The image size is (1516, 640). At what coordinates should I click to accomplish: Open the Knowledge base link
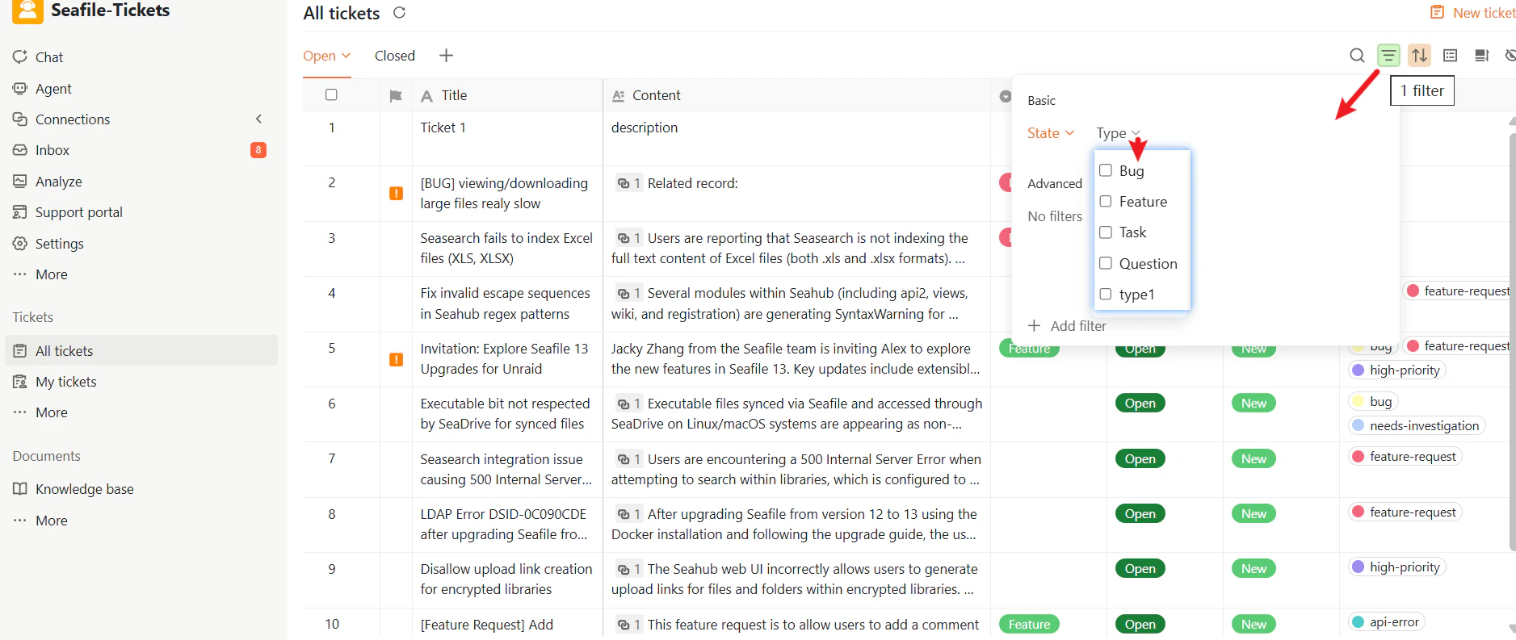click(85, 489)
